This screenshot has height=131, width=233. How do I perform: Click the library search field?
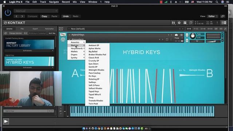37,33
